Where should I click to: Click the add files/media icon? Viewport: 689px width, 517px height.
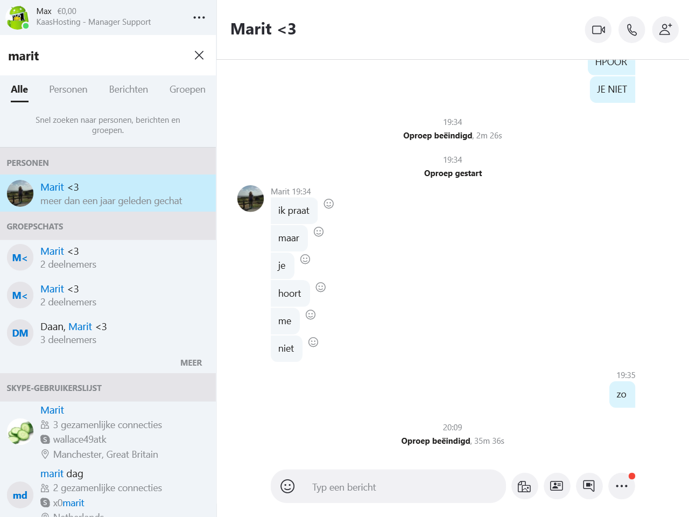[x=524, y=486]
